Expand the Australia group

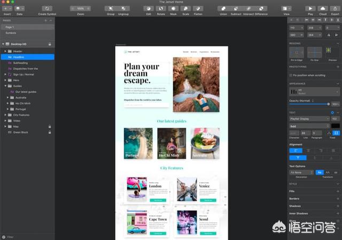tap(7, 97)
